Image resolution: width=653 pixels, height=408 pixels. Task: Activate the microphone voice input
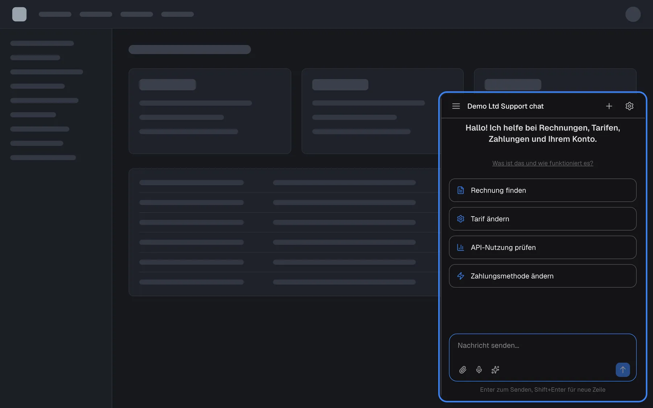(479, 370)
